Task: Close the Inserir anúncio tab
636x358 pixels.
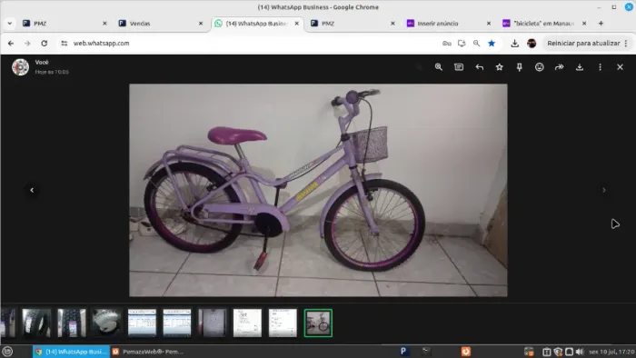Action: (x=489, y=24)
